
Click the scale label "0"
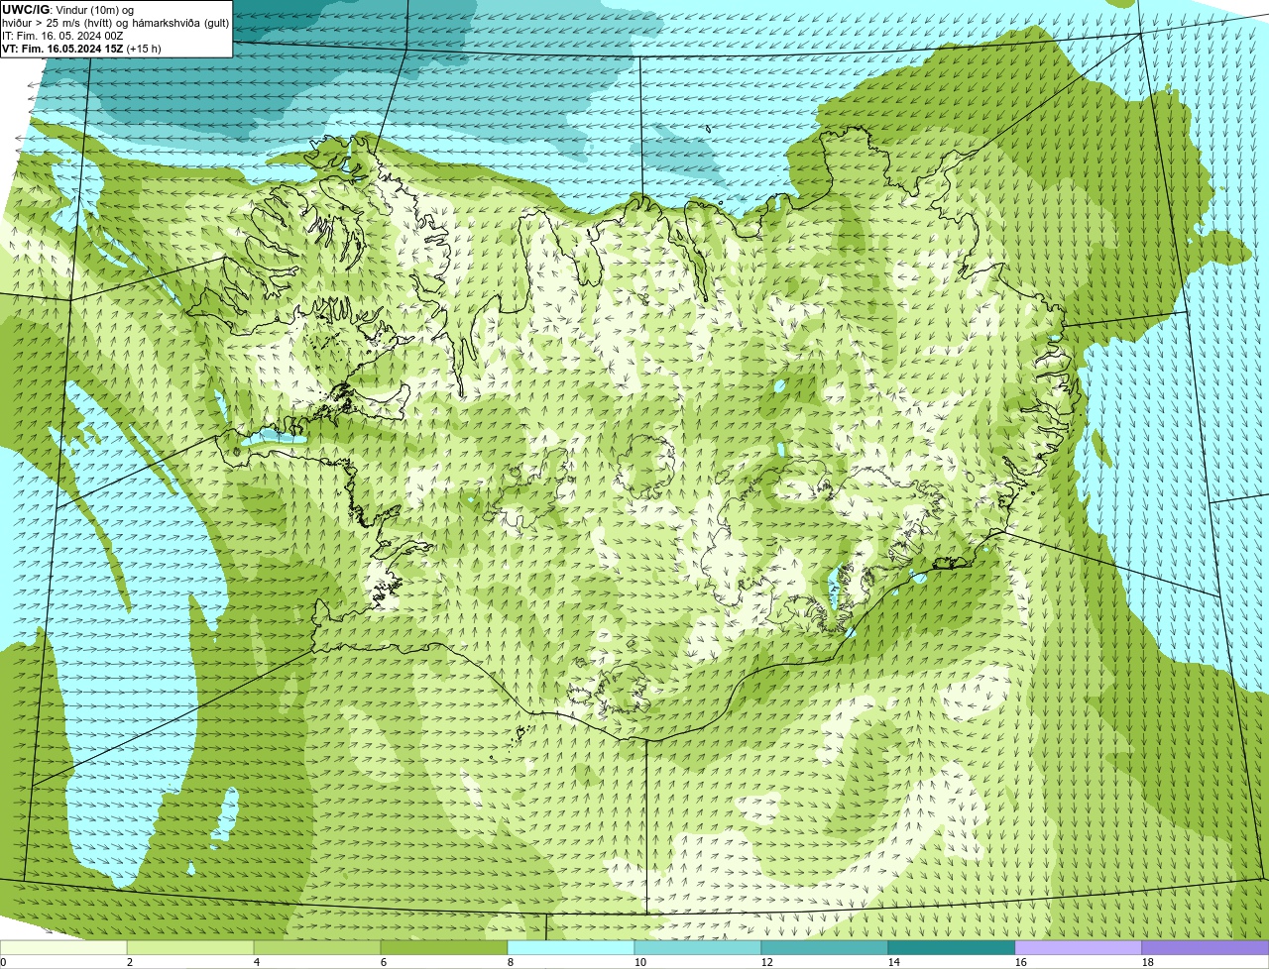3,962
